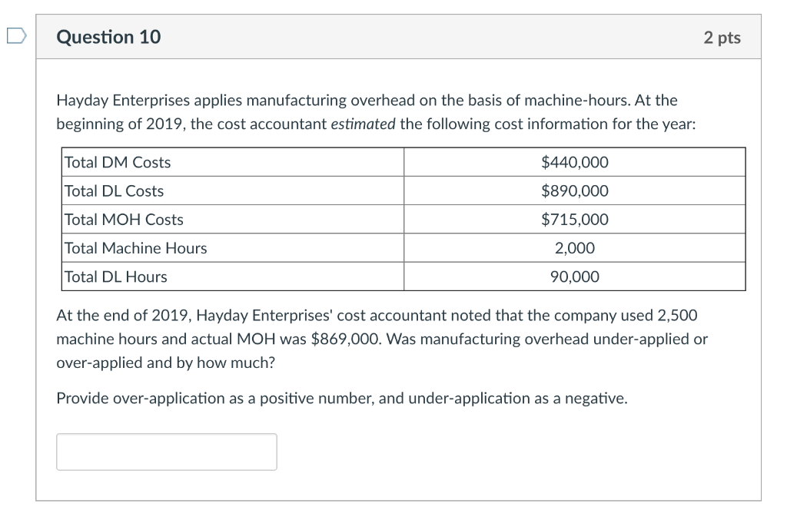Select the Question 10 header text
Viewport: 787px width, 520px height.
(108, 35)
